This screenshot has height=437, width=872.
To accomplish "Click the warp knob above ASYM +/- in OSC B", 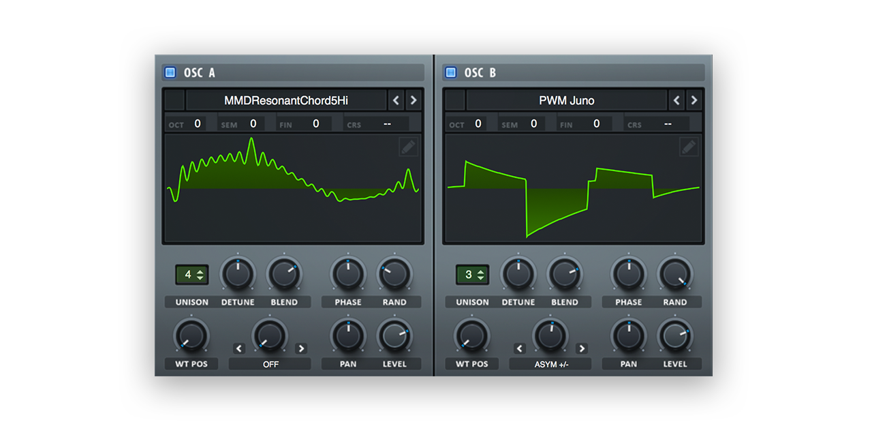I will 550,335.
